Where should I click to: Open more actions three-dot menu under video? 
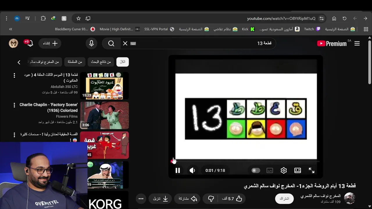[141, 199]
